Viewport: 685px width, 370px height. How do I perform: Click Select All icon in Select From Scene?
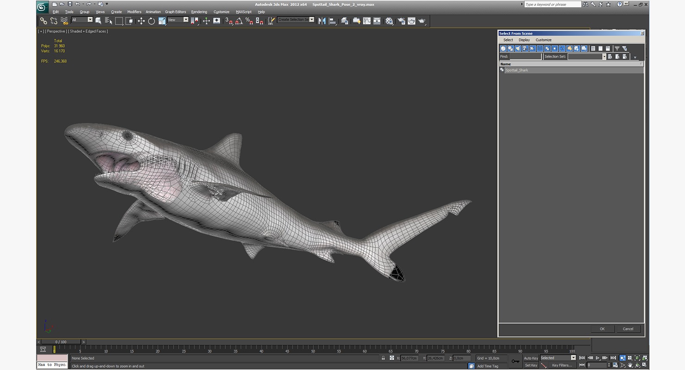pyautogui.click(x=593, y=49)
